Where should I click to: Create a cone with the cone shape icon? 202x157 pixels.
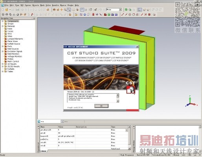pyautogui.click(x=14, y=15)
